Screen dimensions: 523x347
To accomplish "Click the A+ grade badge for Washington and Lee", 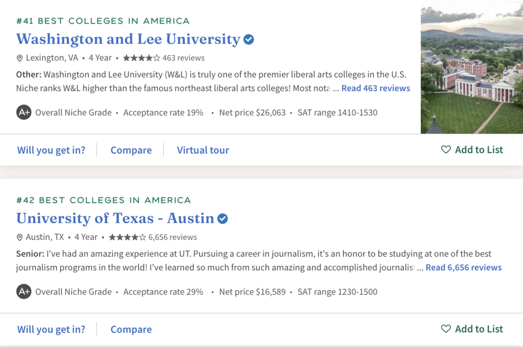I will coord(24,112).
